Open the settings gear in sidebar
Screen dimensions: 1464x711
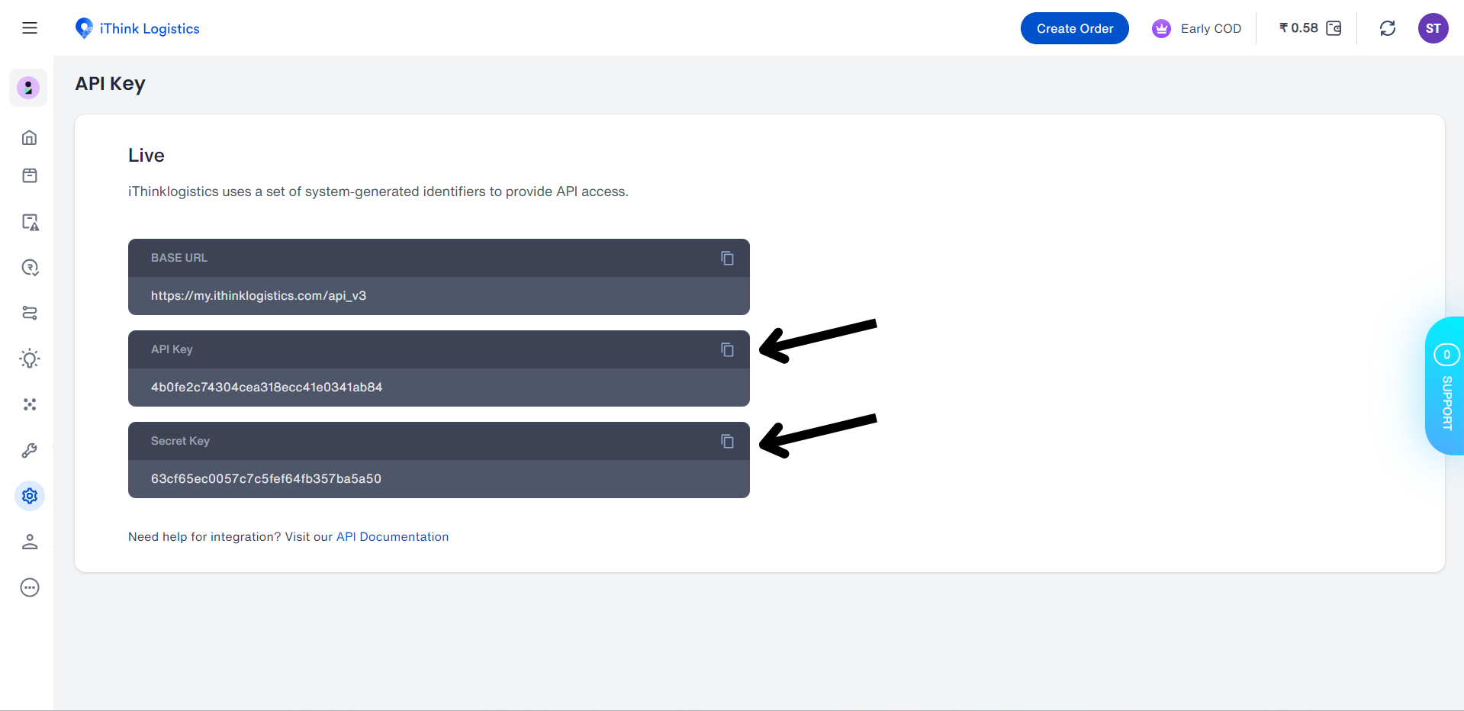[x=30, y=496]
